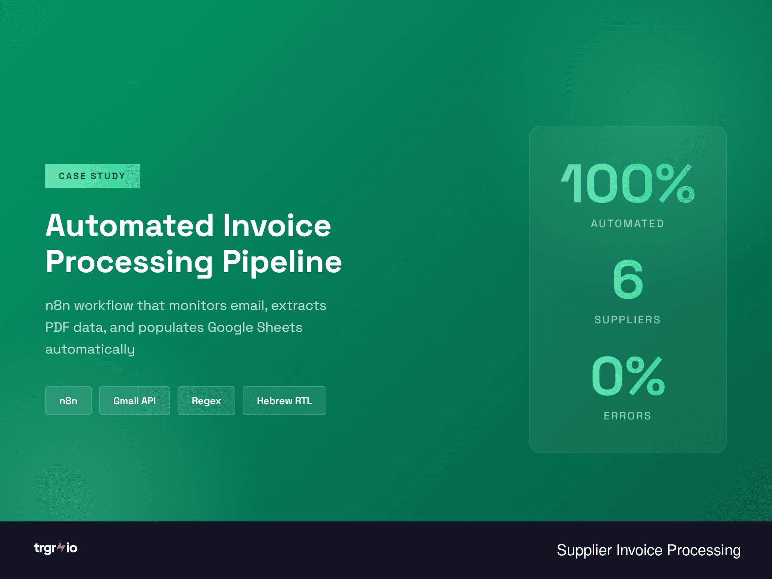Select the CASE STUDY badge
The width and height of the screenshot is (772, 579).
[92, 176]
